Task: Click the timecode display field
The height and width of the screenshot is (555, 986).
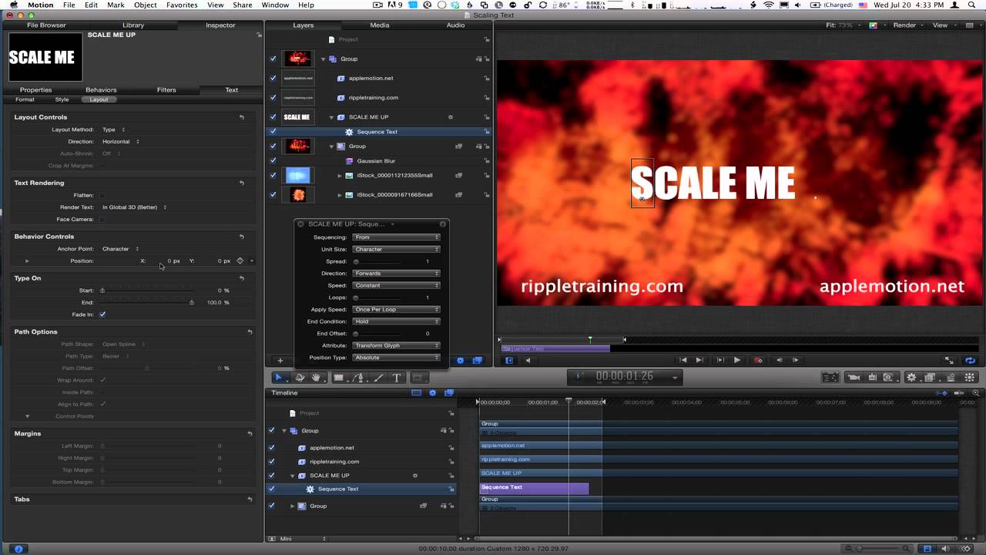Action: coord(625,377)
